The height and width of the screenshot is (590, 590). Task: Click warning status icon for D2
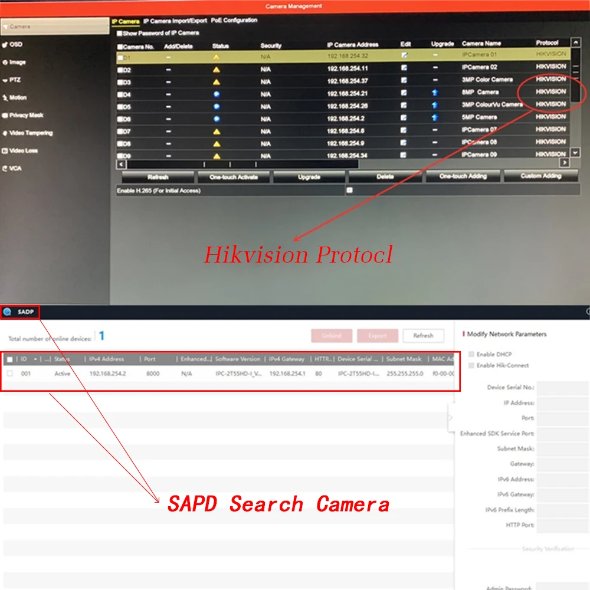(217, 70)
